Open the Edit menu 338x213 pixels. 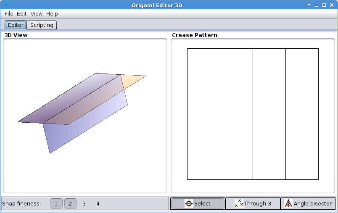tap(22, 14)
